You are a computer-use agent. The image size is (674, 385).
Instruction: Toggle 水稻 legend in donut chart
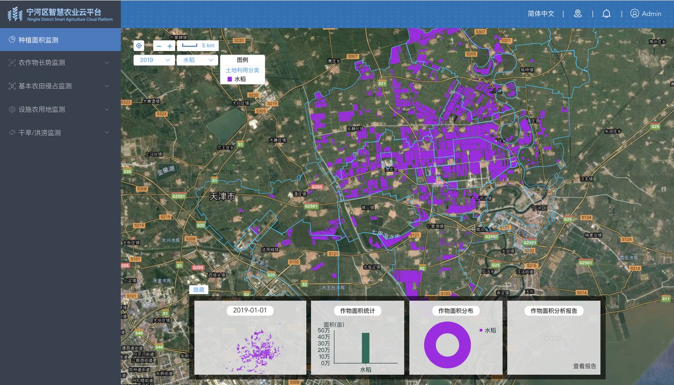[488, 330]
